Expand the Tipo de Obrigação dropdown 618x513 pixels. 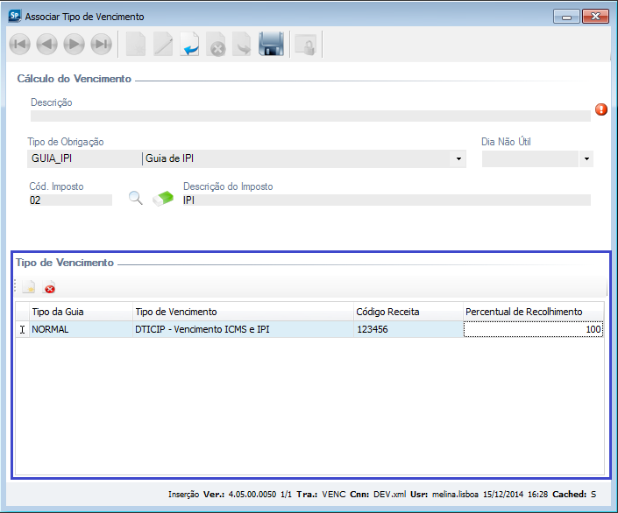[x=458, y=159]
